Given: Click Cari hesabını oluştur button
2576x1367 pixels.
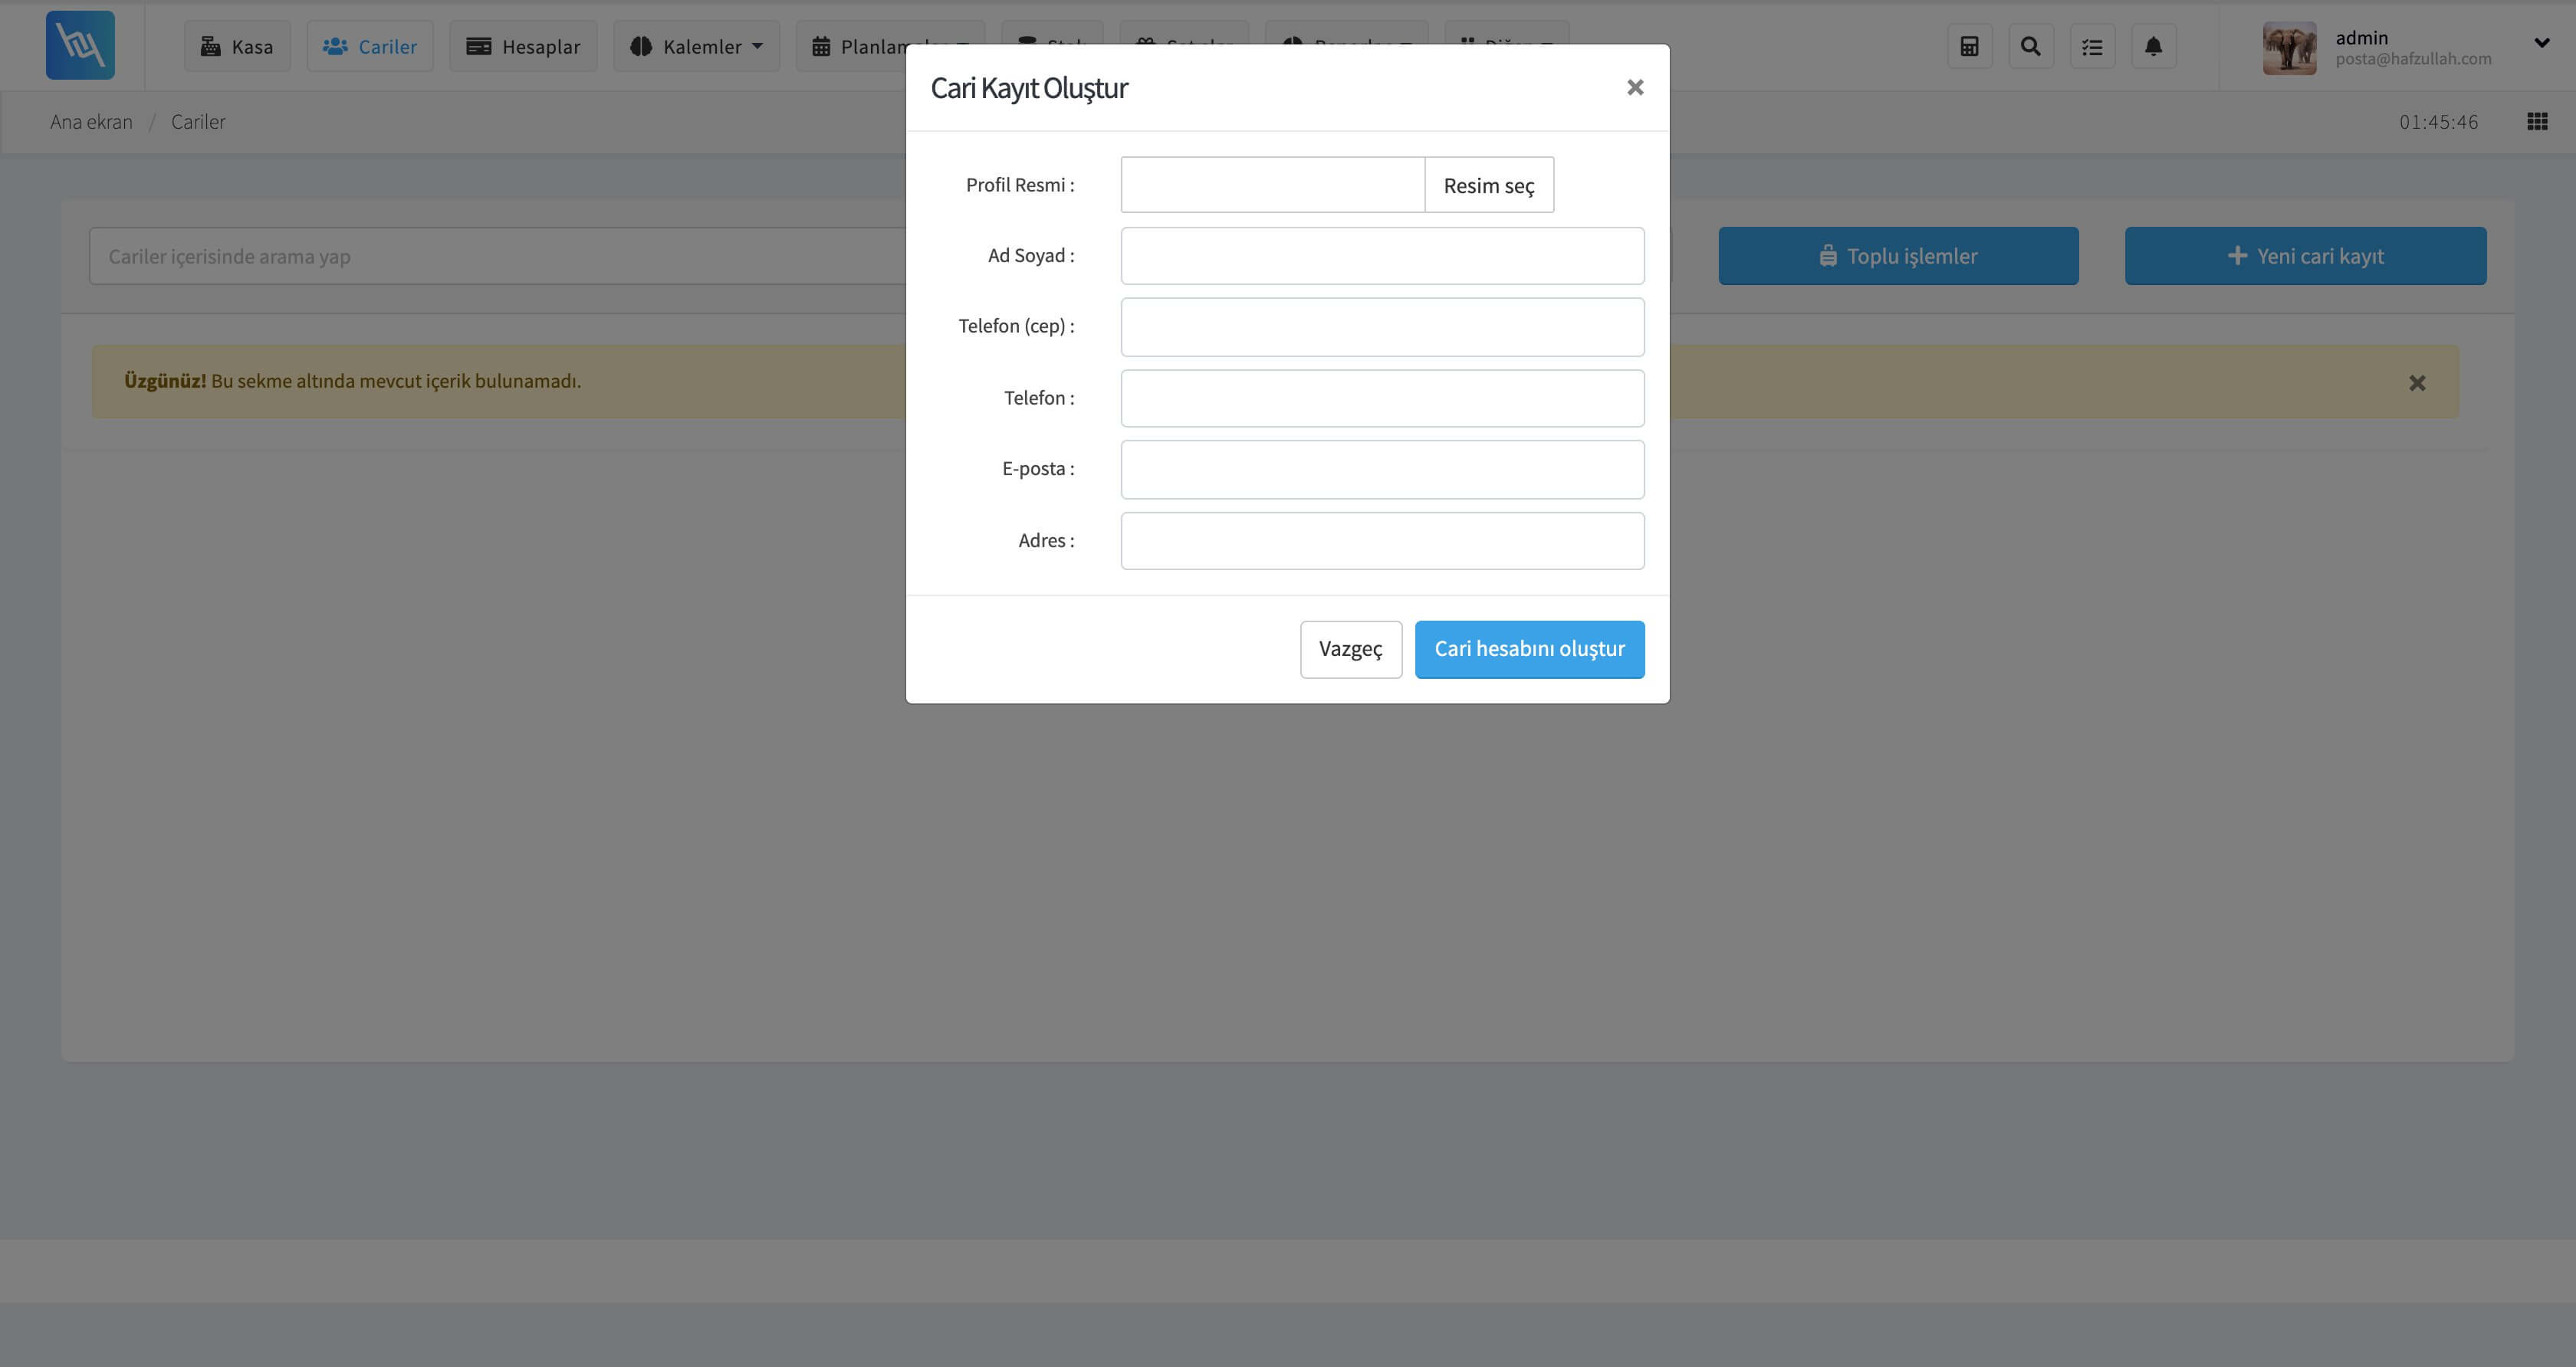Looking at the screenshot, I should [1529, 650].
